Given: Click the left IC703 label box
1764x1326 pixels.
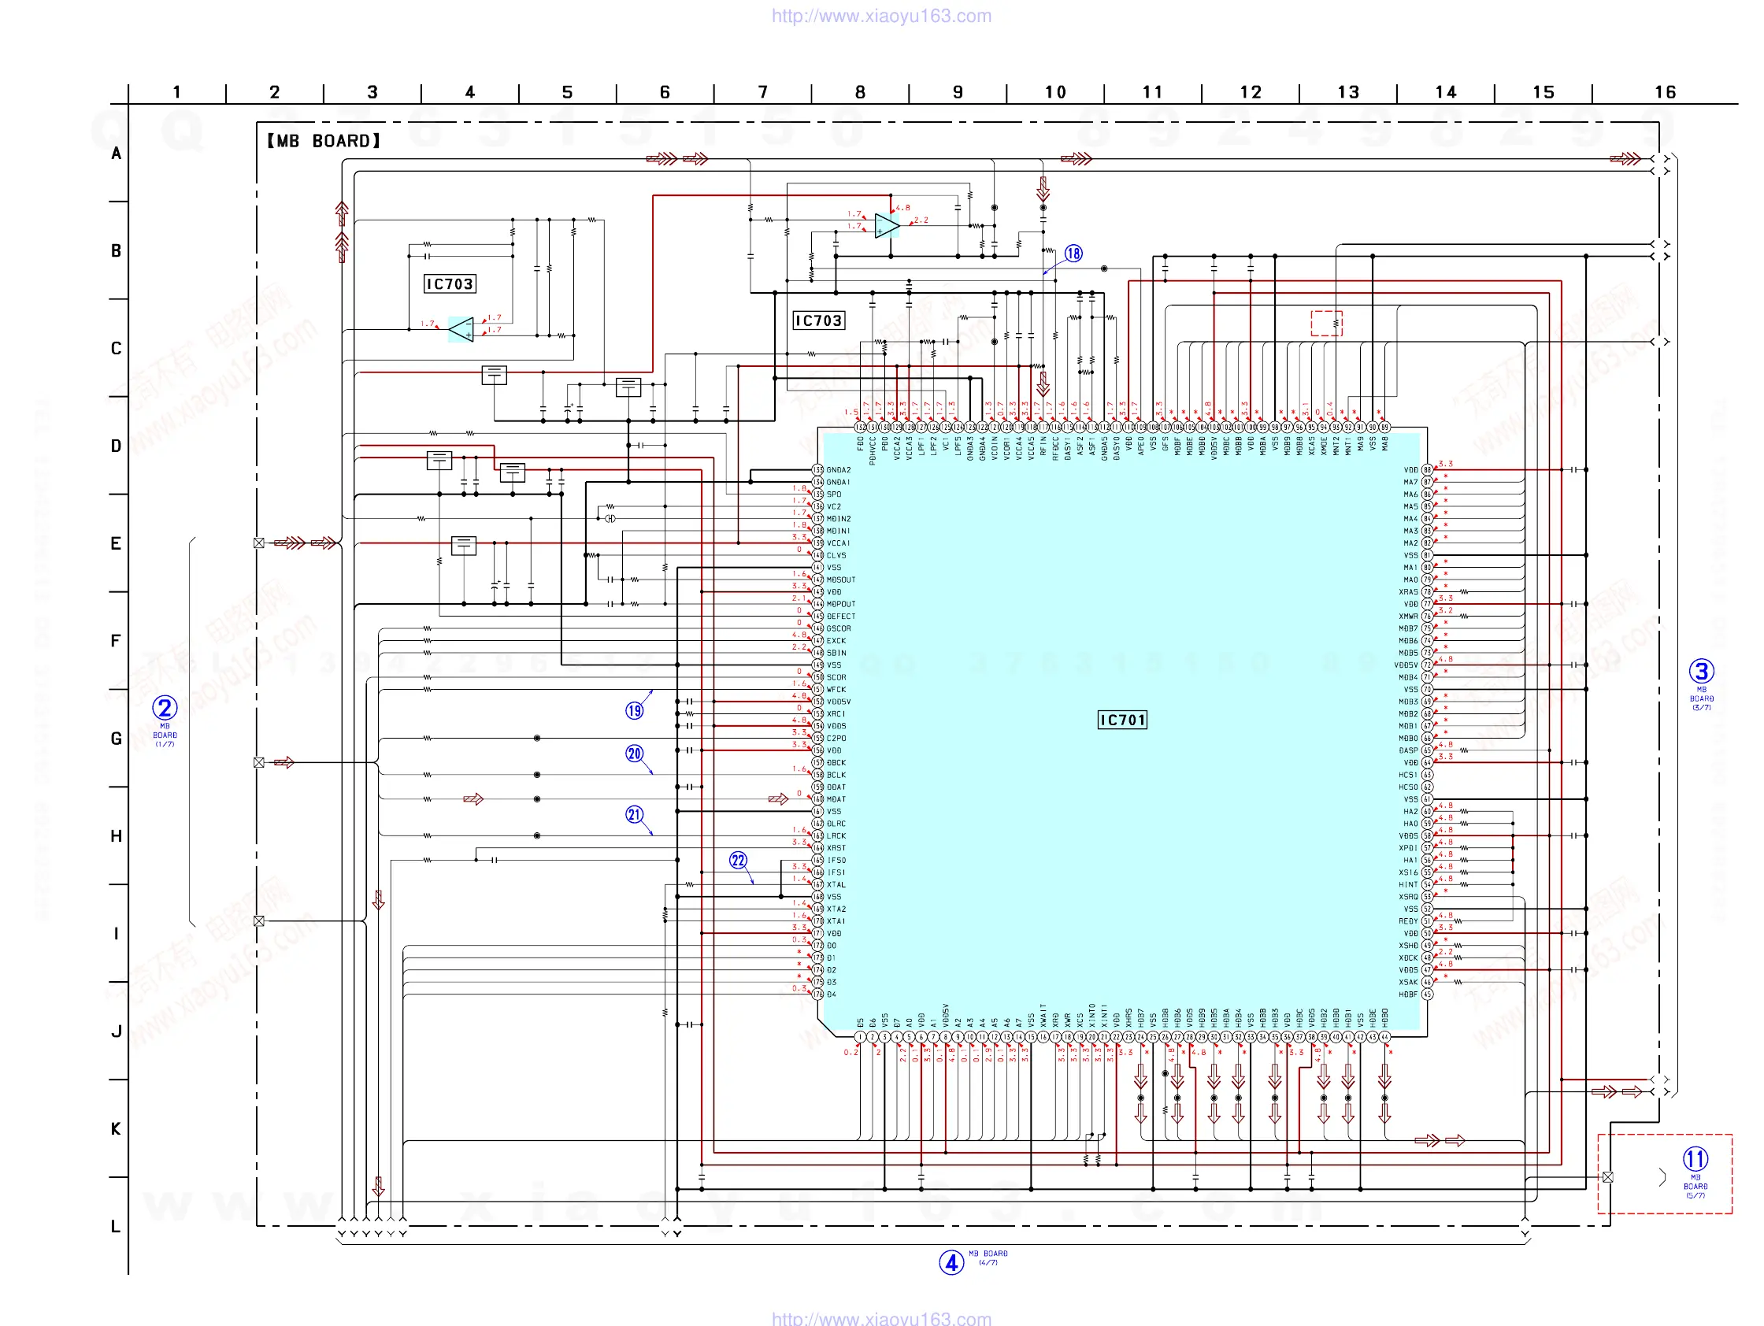Looking at the screenshot, I should [449, 283].
